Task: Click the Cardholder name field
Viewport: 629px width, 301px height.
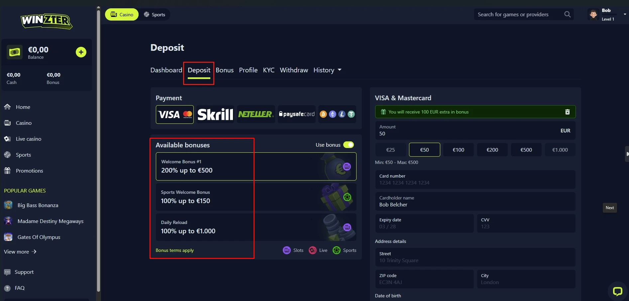Action: (x=475, y=201)
